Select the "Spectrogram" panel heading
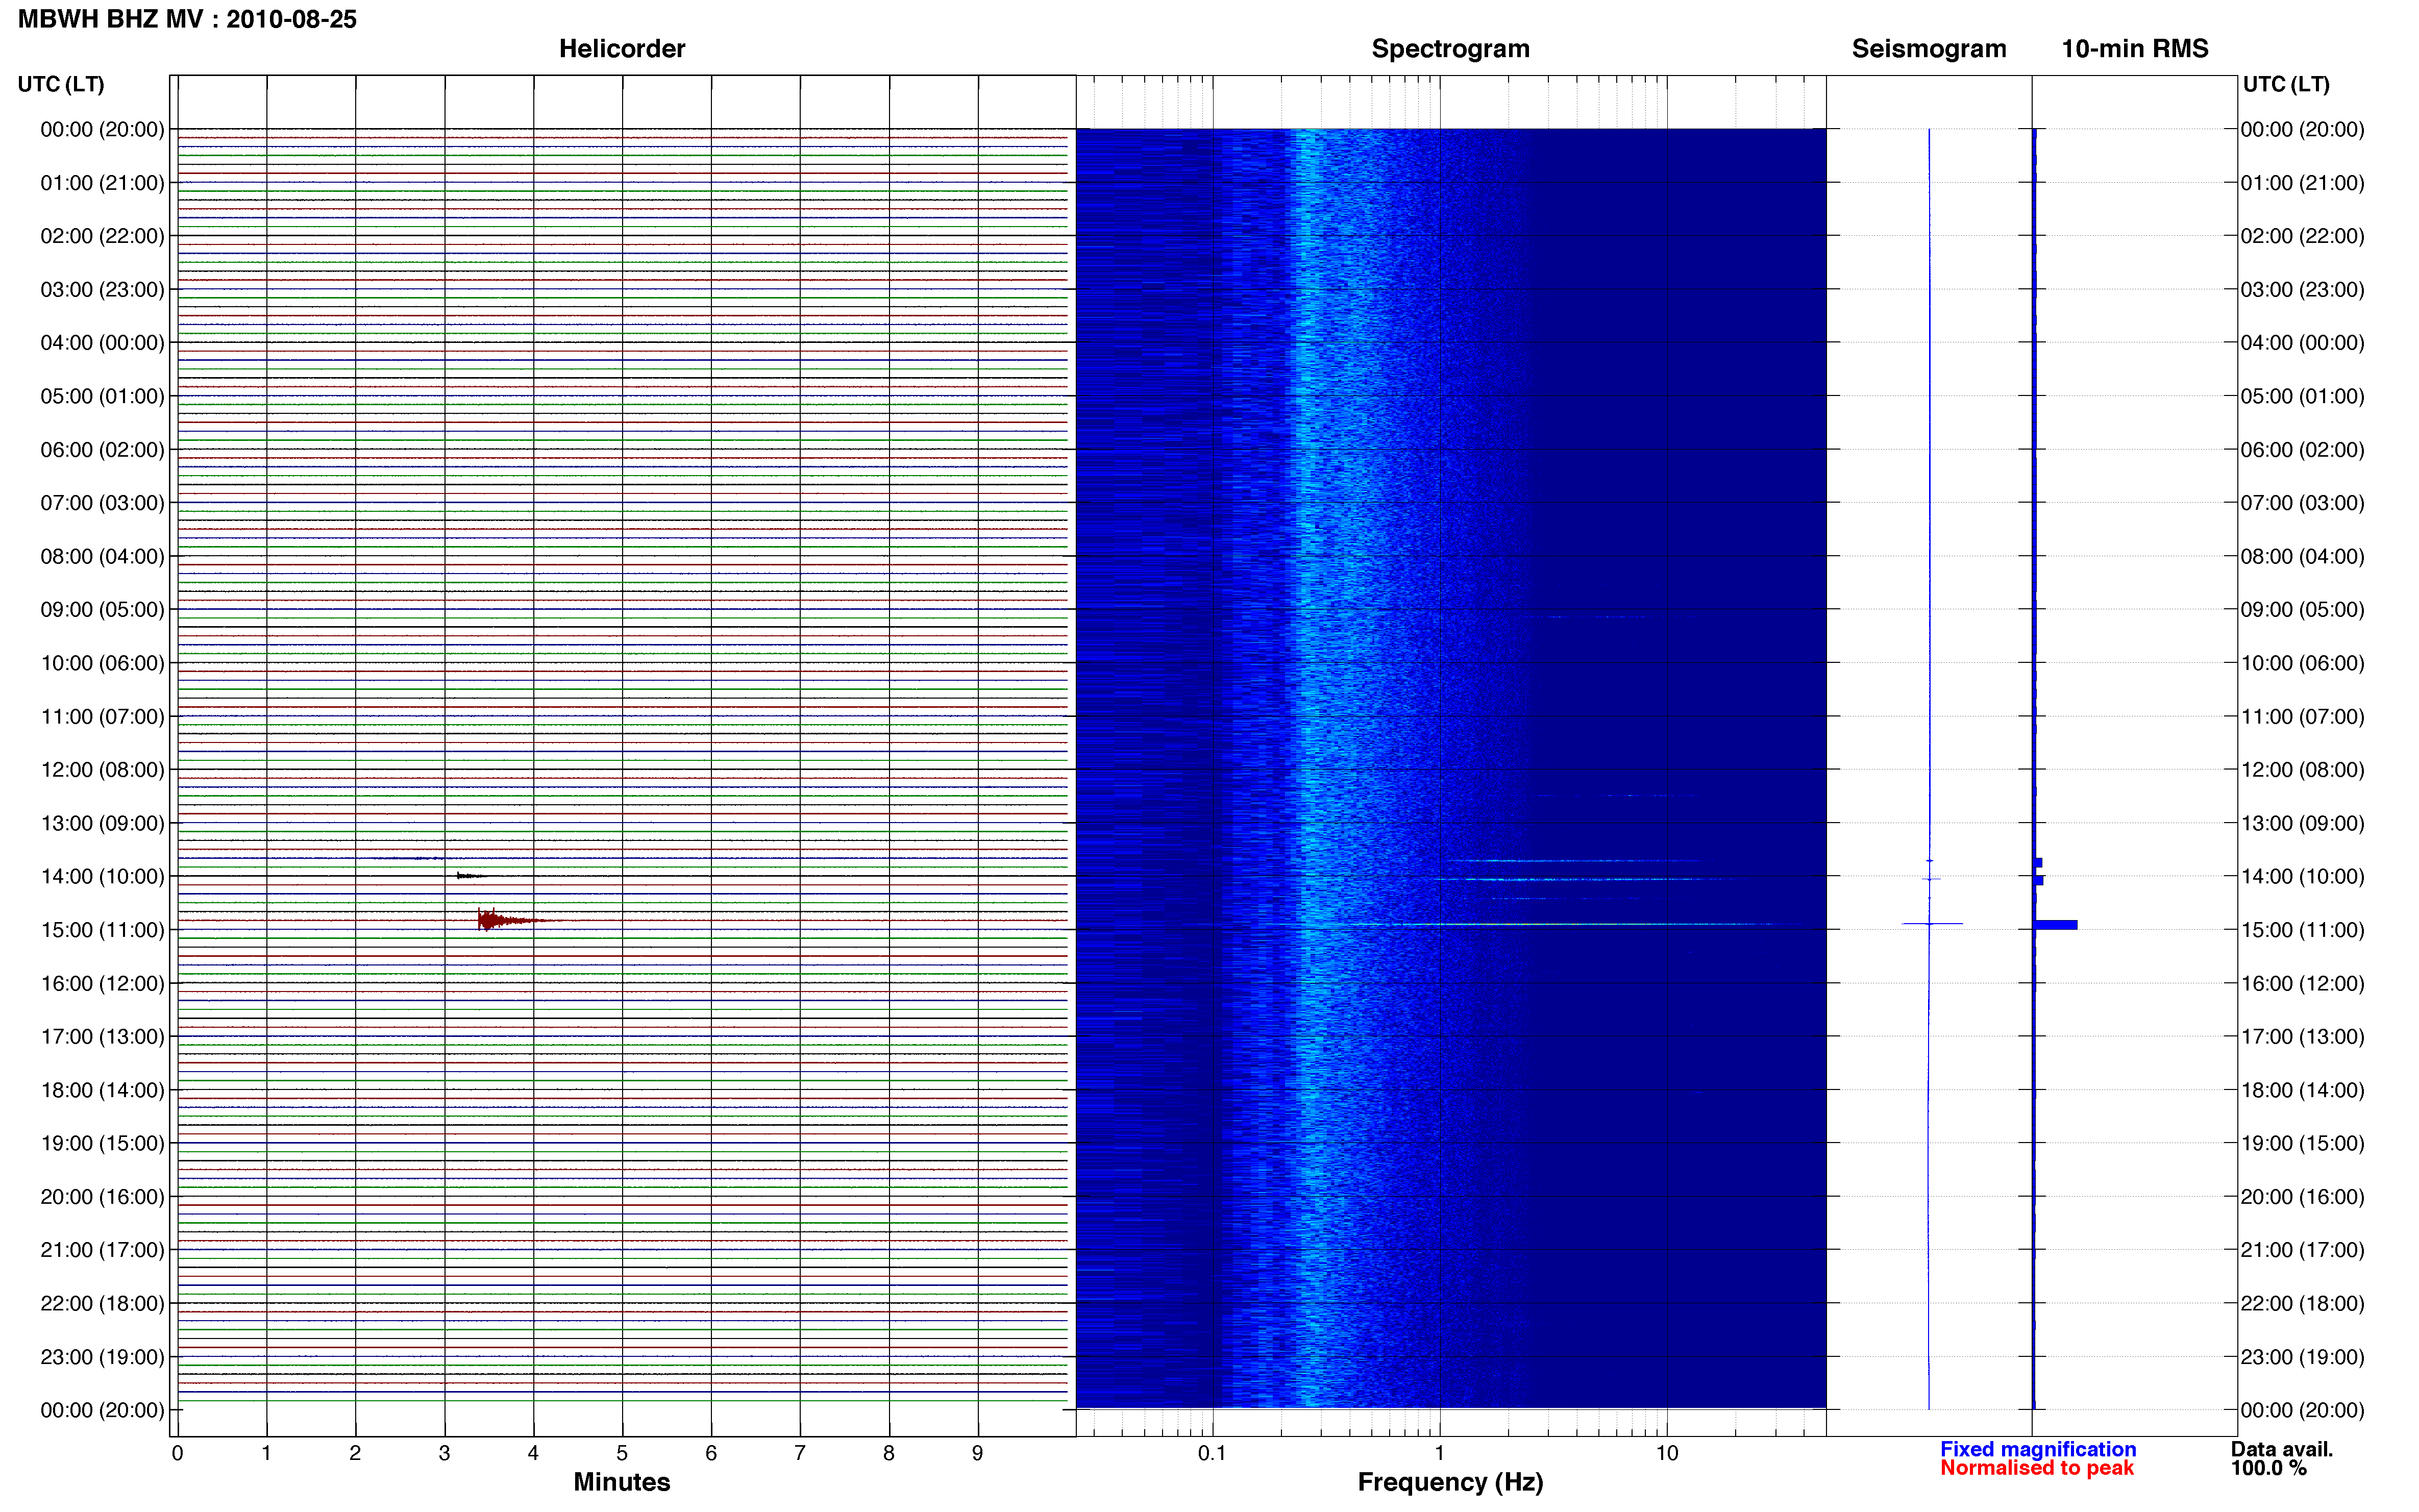This screenshot has width=2419, height=1512. pyautogui.click(x=1450, y=49)
